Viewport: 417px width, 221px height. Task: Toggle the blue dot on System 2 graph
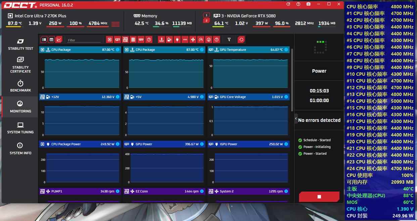pos(286,191)
